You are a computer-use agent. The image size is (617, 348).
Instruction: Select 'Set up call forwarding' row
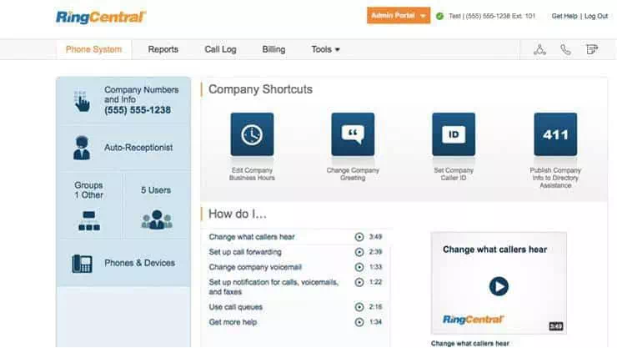[295, 252]
